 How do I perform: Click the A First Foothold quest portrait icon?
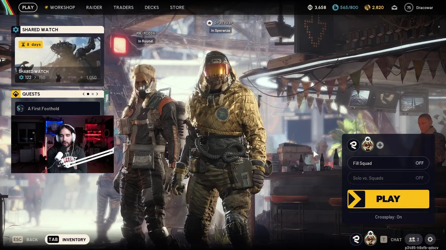coord(21,108)
